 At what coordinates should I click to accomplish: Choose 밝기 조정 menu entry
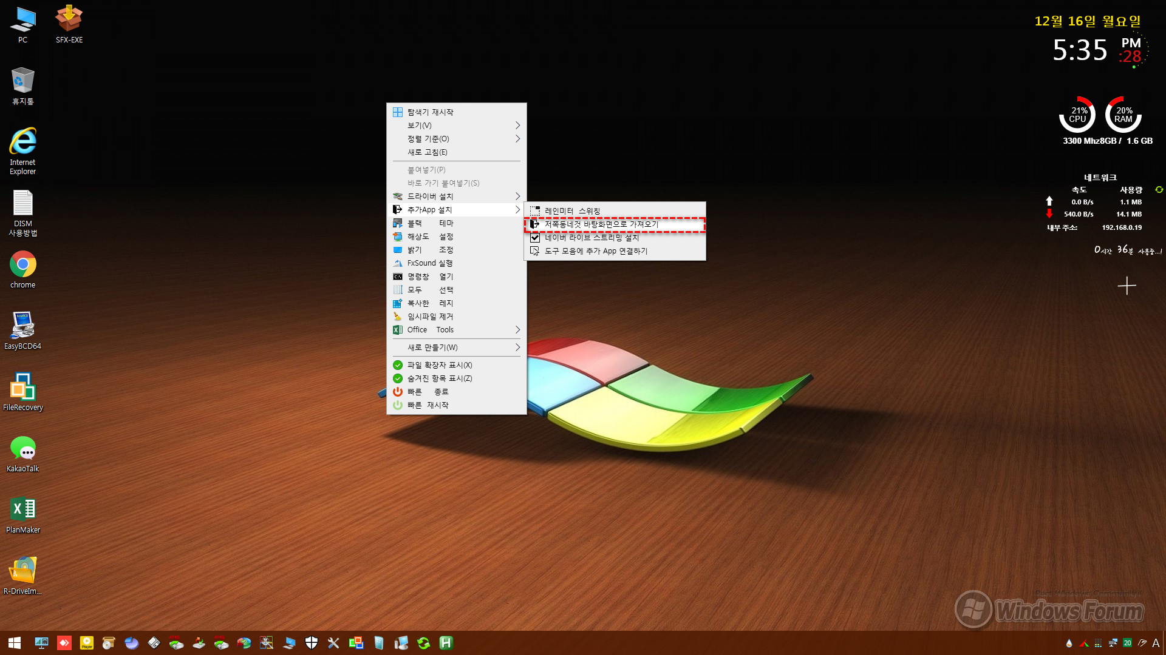pos(456,250)
